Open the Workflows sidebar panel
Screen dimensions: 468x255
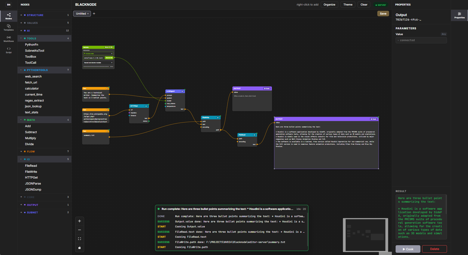click(x=9, y=39)
